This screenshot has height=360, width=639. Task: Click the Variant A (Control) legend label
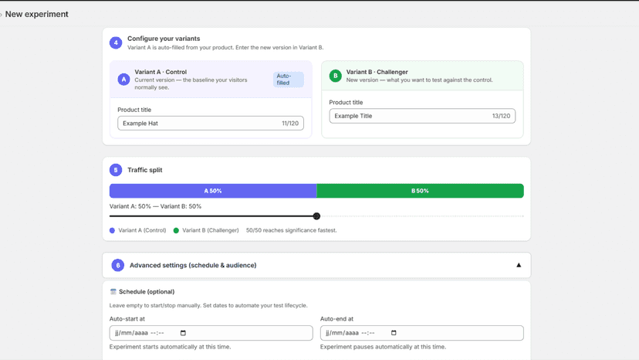pyautogui.click(x=142, y=230)
